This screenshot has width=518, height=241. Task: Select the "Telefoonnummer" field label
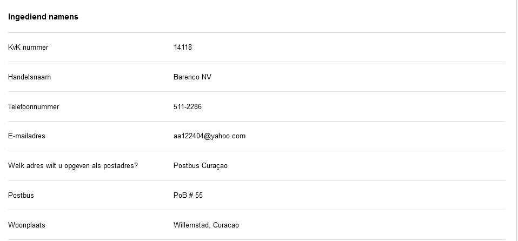34,107
